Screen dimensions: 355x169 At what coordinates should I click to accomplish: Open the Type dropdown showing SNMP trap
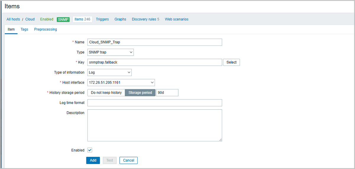[111, 52]
